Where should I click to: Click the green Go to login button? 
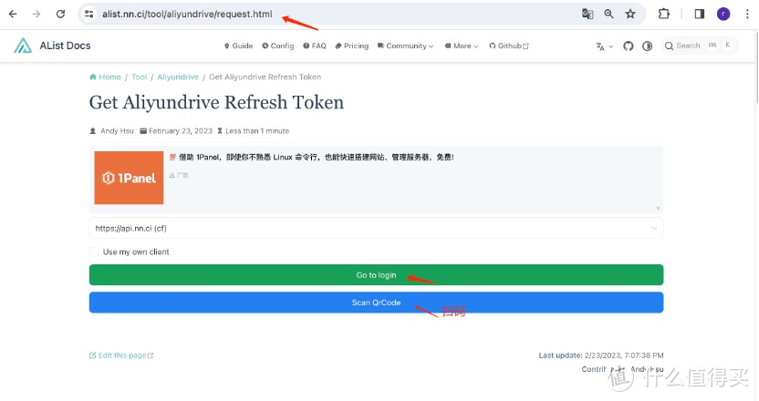(376, 274)
